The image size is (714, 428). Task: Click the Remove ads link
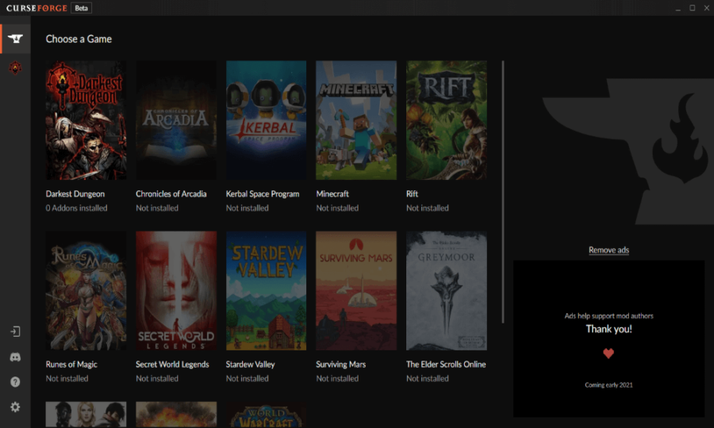pyautogui.click(x=608, y=250)
